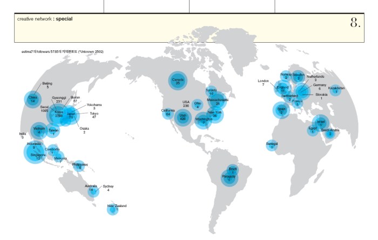Viewport: 378px width, 240px height.
Task: Click the followers distribution caption text
Action: click(63, 51)
